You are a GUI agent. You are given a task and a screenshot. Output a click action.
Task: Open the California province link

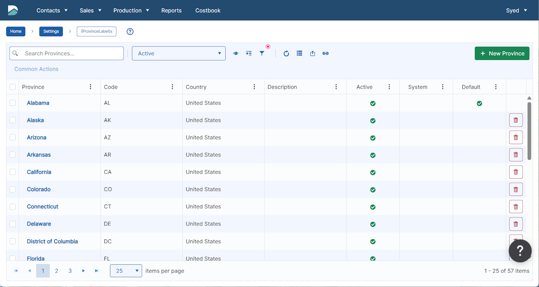pyautogui.click(x=39, y=172)
